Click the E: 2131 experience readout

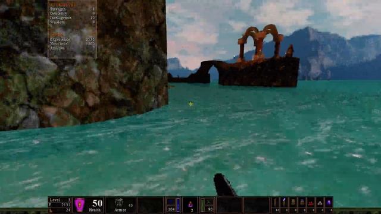pyautogui.click(x=60, y=204)
